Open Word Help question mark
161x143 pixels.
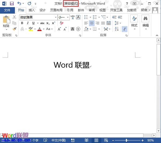coord(127,4)
